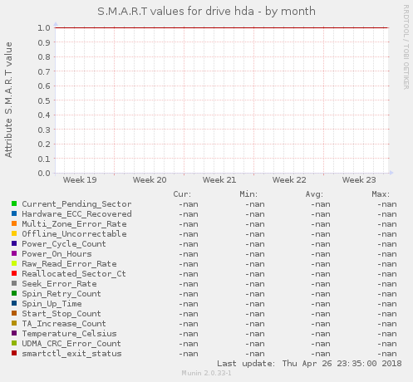Click the Week 19 axis label
Screen dimensions: 413x382
pos(80,180)
